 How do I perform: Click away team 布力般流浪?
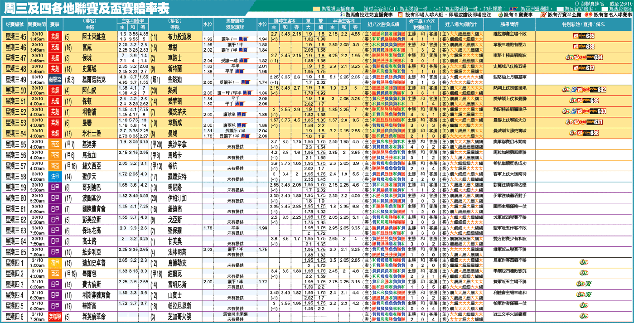tap(180, 36)
